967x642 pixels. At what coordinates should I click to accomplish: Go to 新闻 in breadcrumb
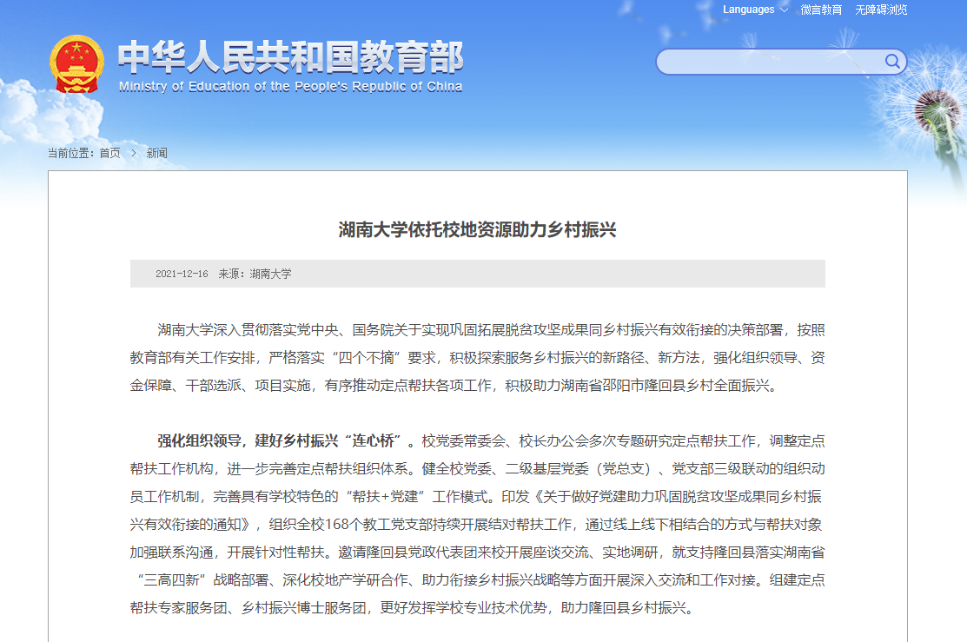pyautogui.click(x=156, y=153)
